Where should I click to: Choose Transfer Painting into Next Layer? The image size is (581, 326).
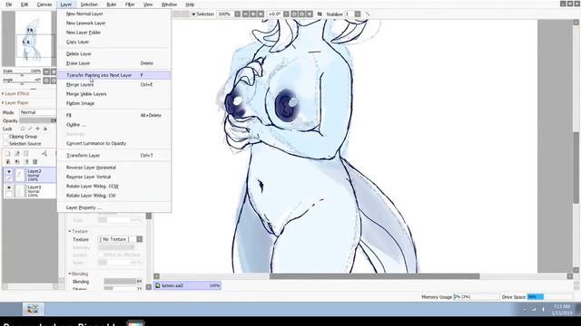point(113,75)
